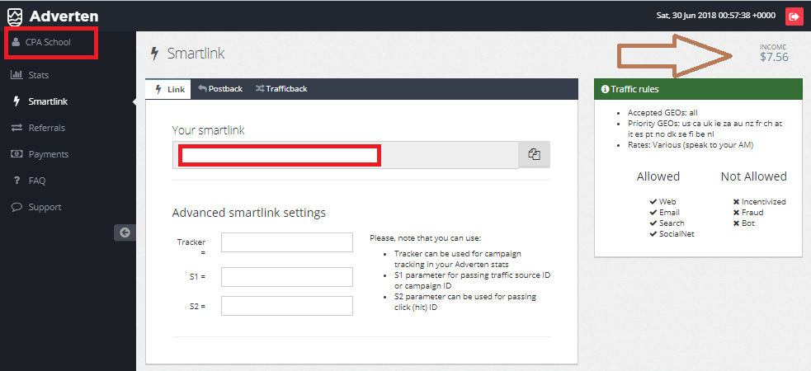Viewport: 811px width, 371px height.
Task: Click the Adverten logo icon
Action: coord(15,16)
